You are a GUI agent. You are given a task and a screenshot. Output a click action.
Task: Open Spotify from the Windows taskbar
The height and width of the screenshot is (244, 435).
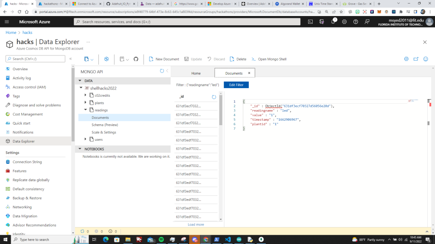point(161,239)
